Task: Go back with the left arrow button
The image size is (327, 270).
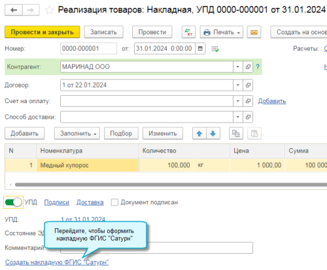Action: 14,10
